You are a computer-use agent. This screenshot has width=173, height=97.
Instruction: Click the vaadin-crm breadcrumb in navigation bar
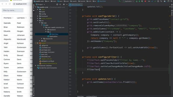point(38,1)
